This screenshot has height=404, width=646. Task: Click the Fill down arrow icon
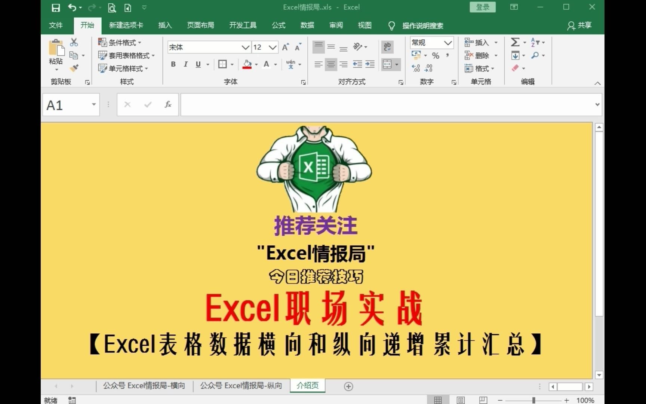(x=515, y=55)
